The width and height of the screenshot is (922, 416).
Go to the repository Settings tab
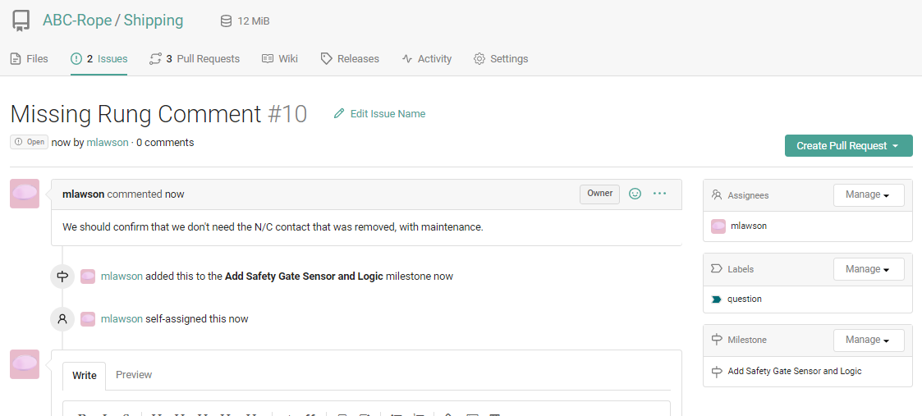point(501,59)
